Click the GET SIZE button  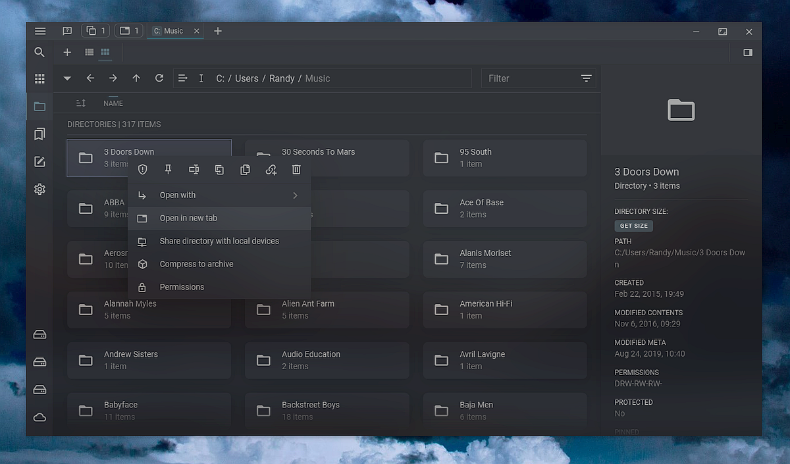(x=633, y=226)
